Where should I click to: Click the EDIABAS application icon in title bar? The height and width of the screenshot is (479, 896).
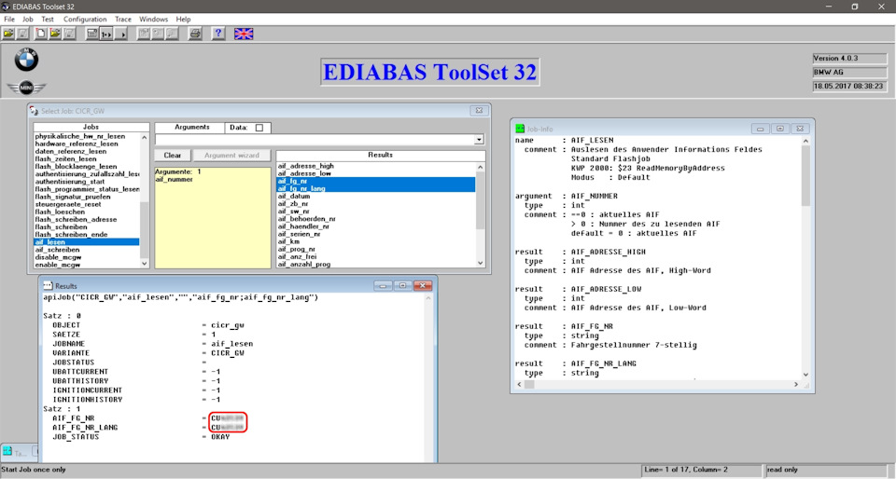click(x=6, y=7)
